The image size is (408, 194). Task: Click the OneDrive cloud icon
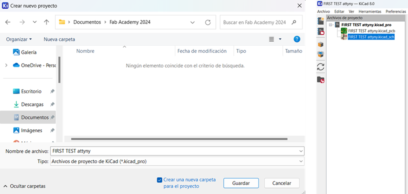pyautogui.click(x=16, y=65)
